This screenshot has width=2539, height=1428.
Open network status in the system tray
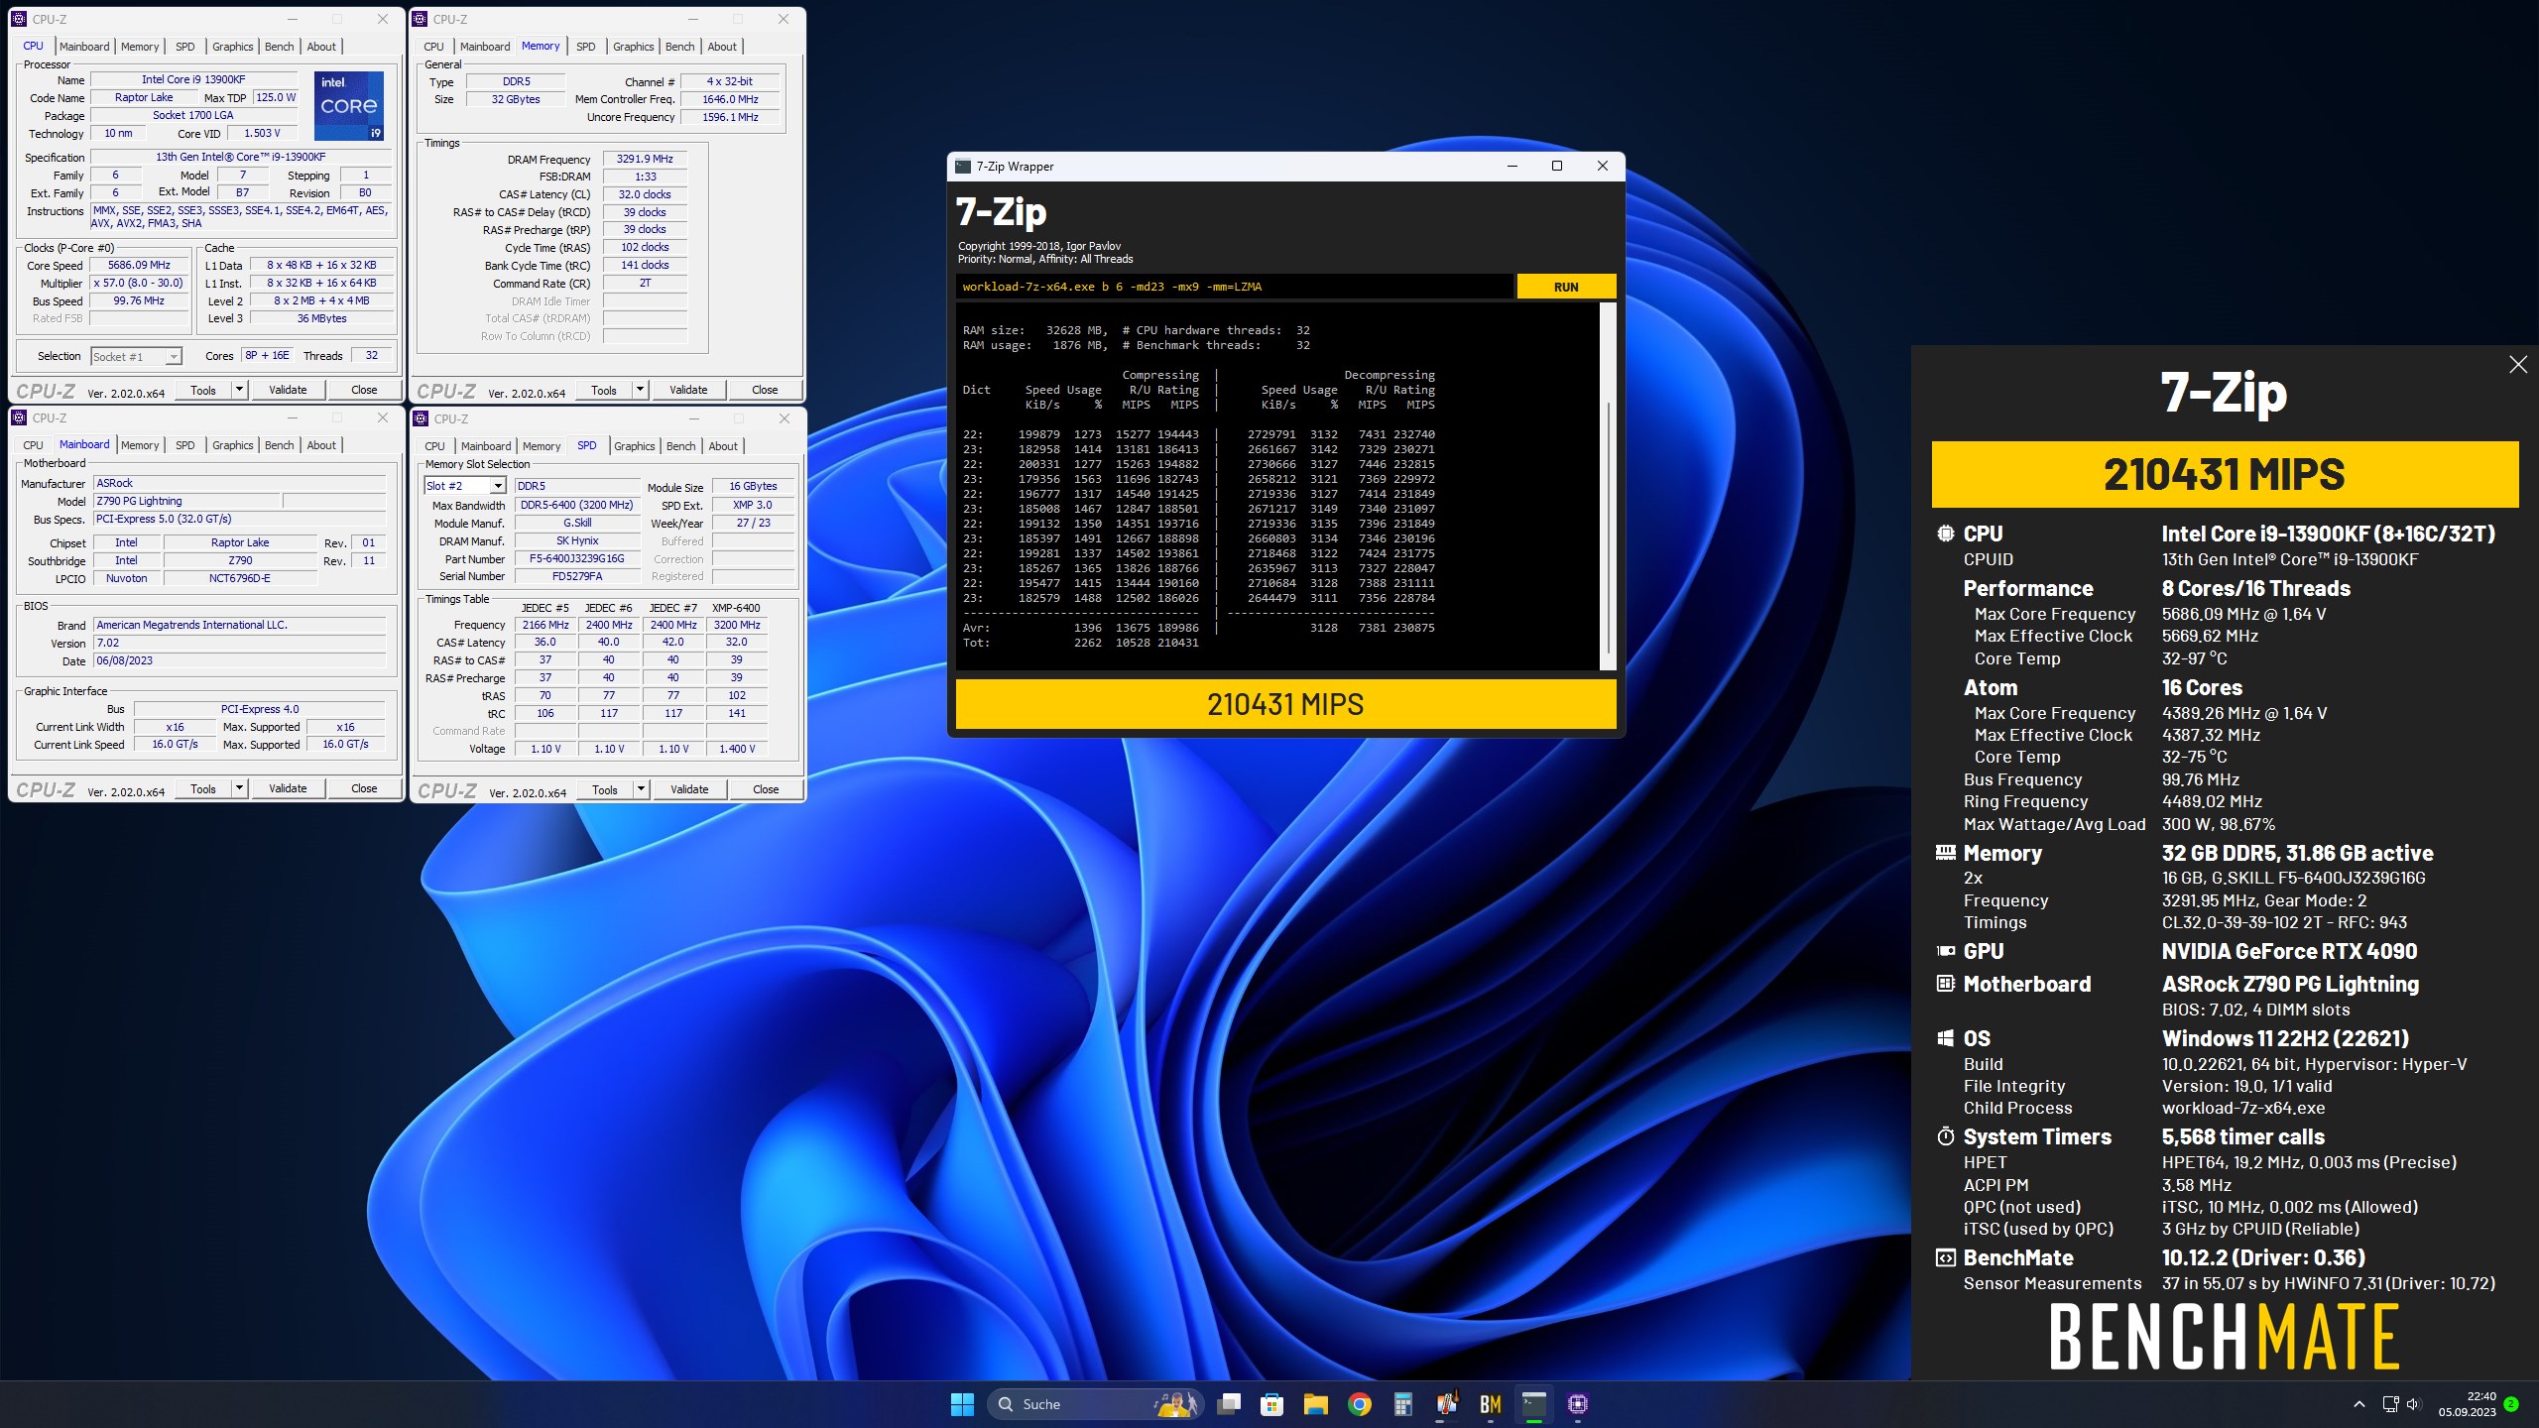(2390, 1404)
